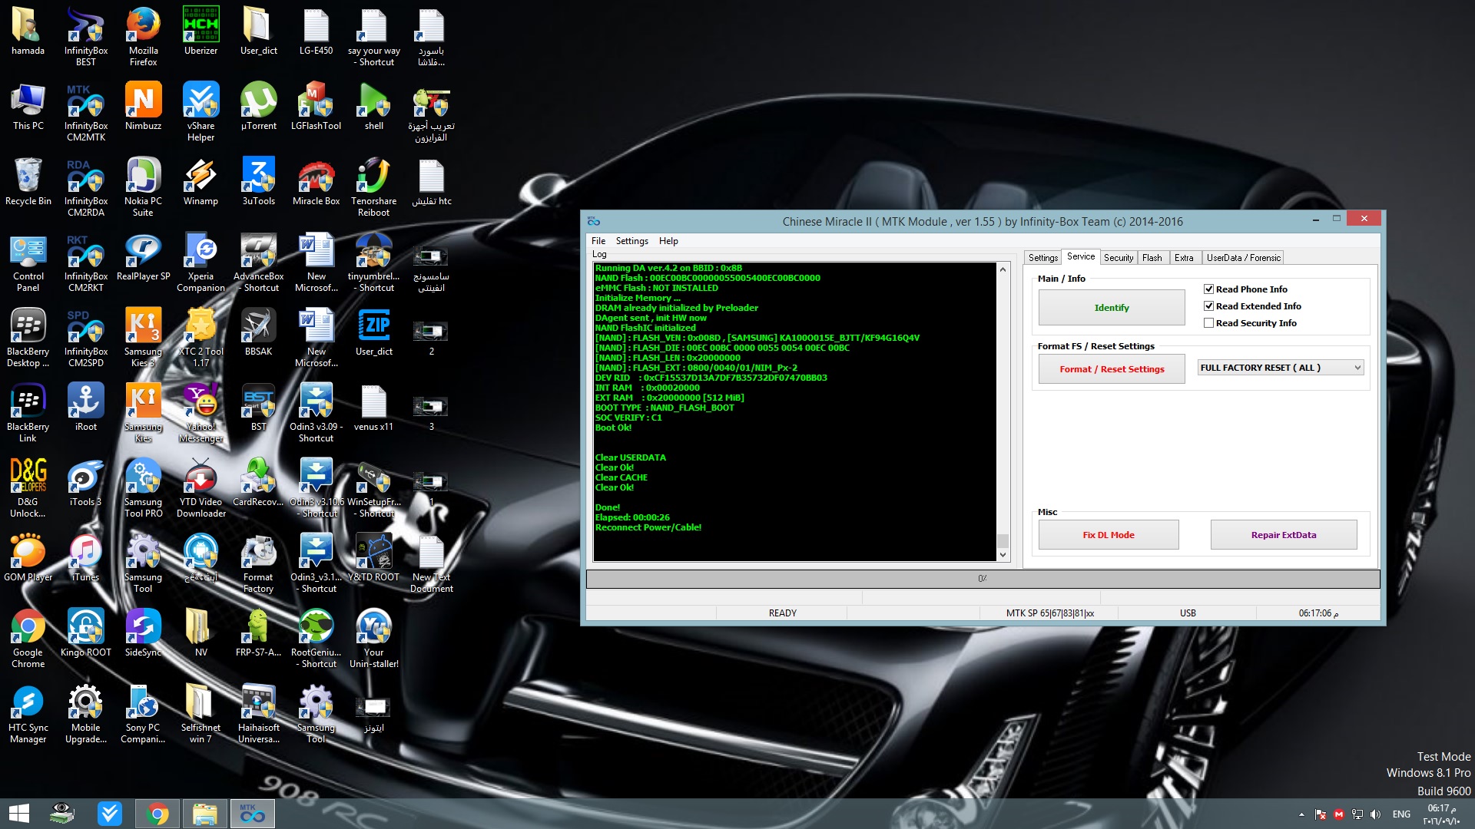Image resolution: width=1475 pixels, height=829 pixels.
Task: Open BBSAK desktop icon
Action: 258,332
